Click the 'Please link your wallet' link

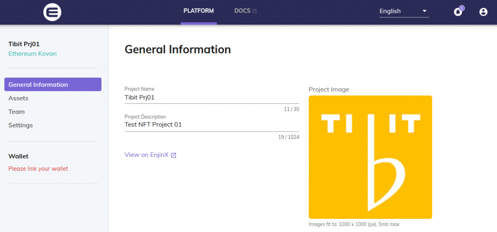click(38, 169)
